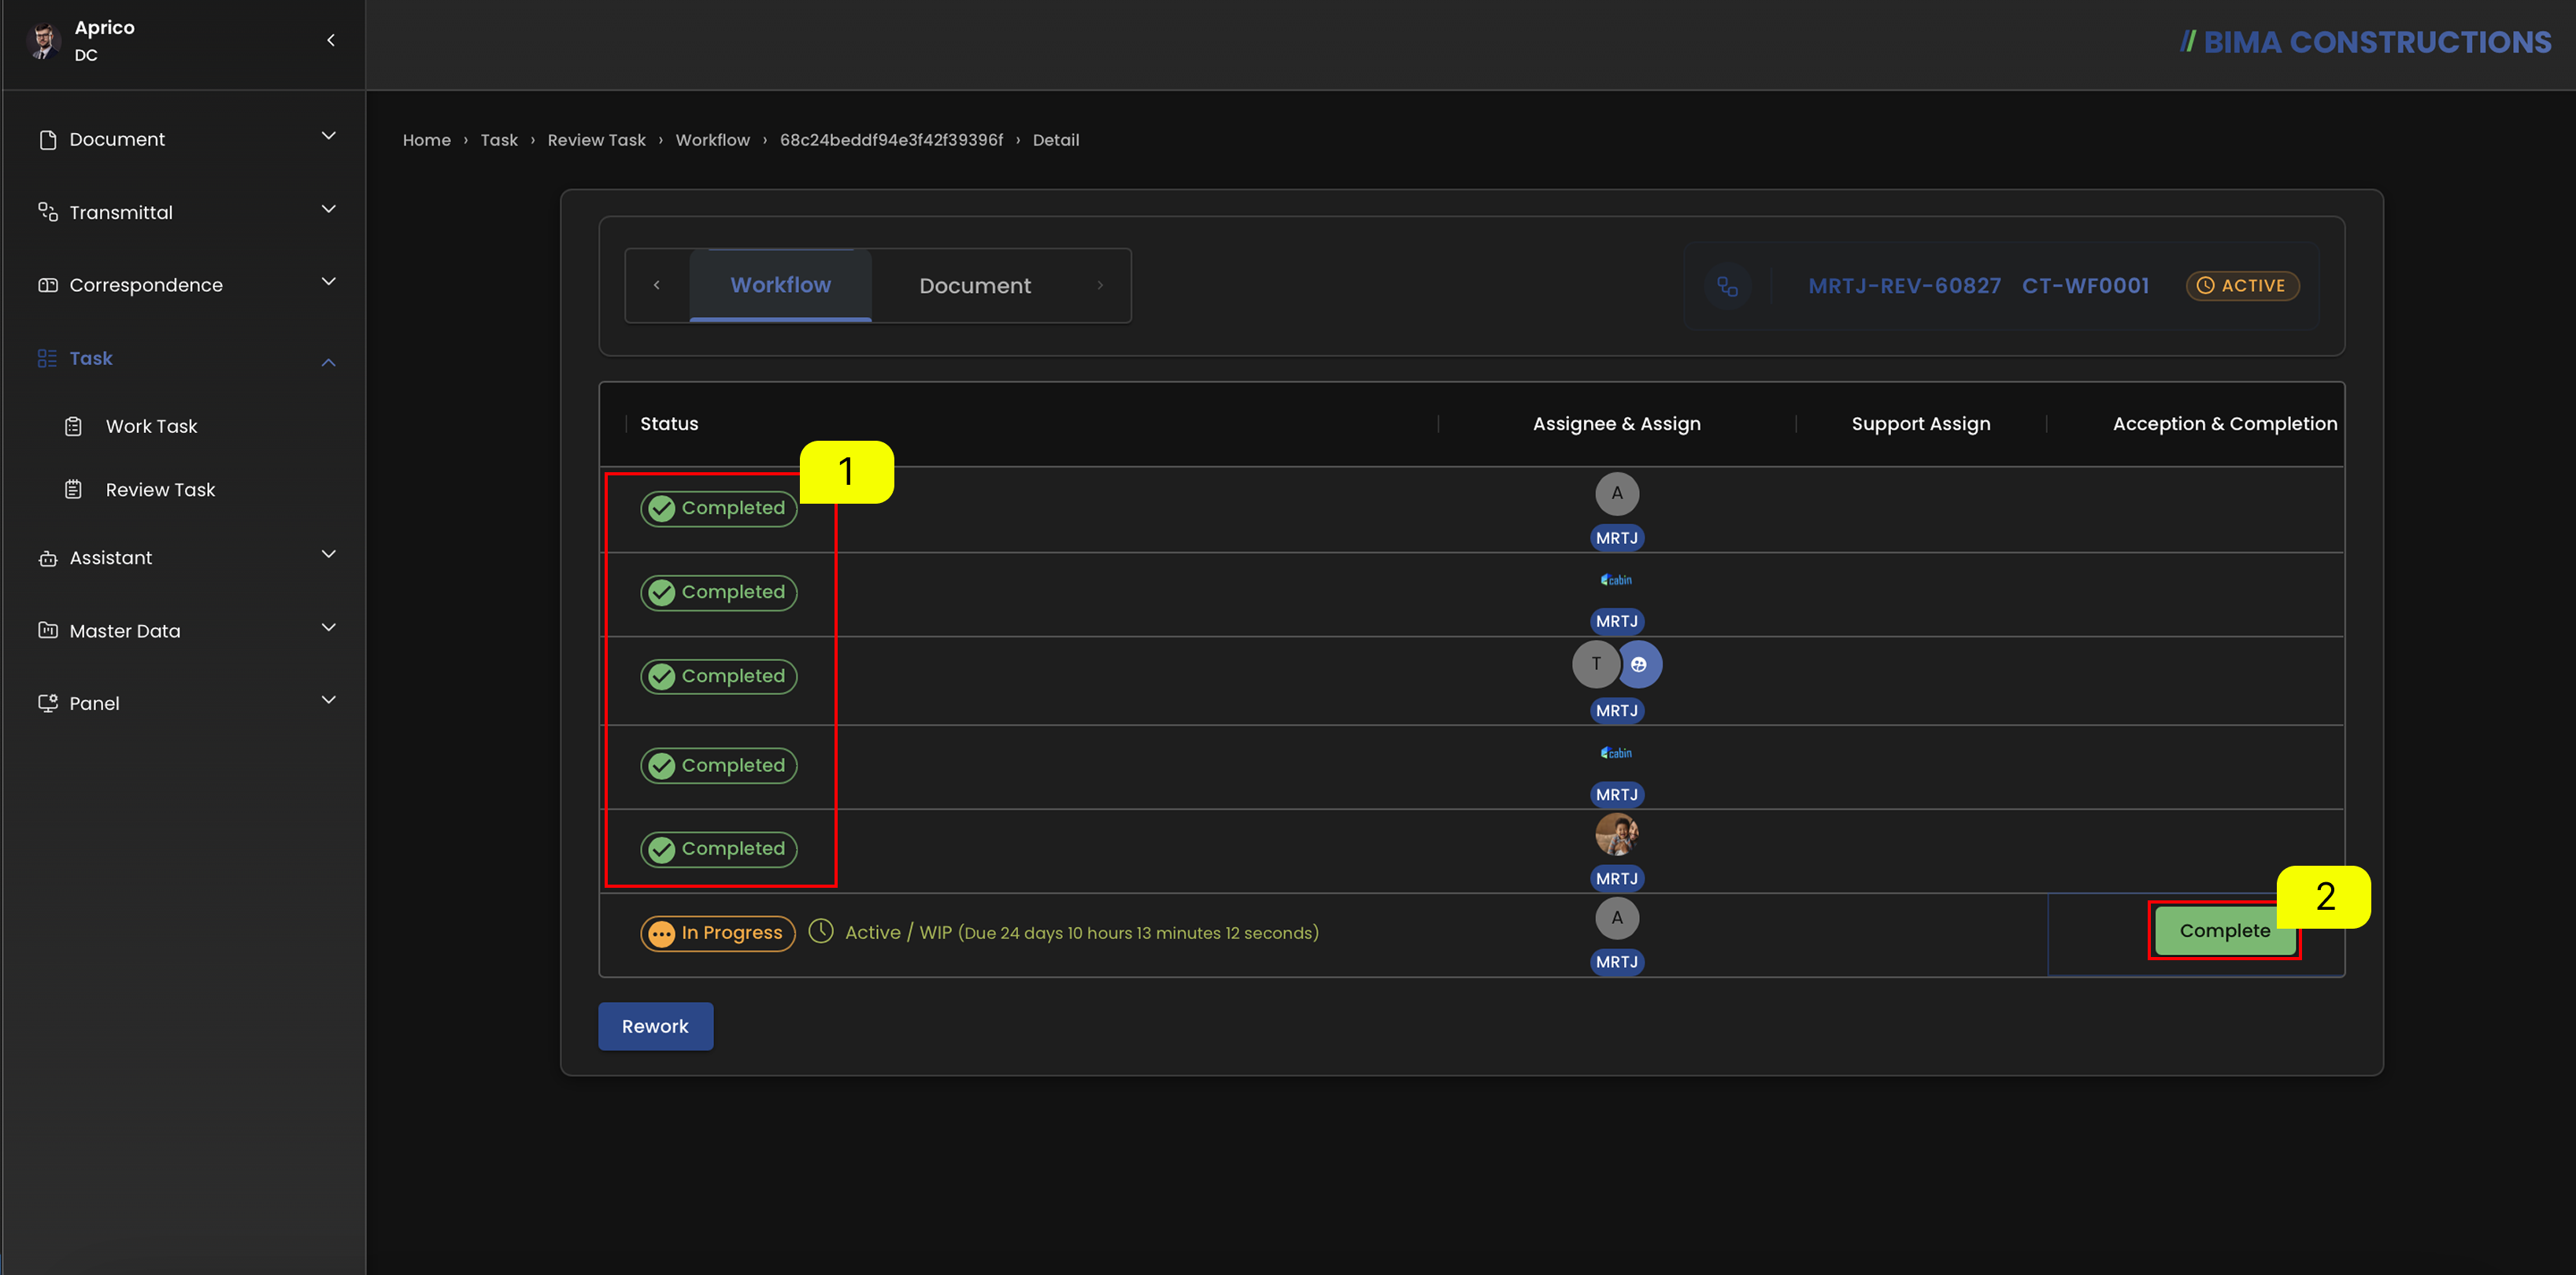Click the Panel monitor icon
The height and width of the screenshot is (1275, 2576).
pos(47,703)
